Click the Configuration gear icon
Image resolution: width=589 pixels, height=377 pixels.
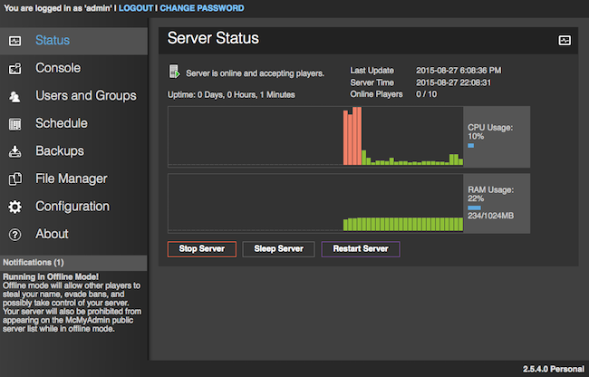point(14,207)
